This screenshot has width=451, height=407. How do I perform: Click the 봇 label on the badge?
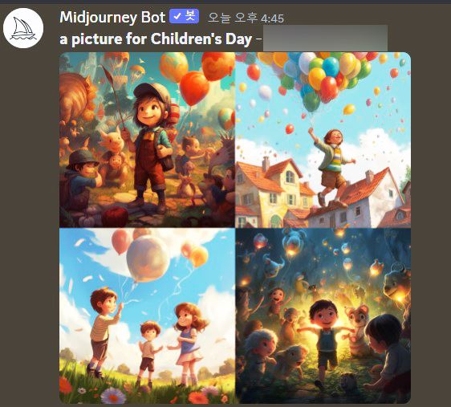coord(190,16)
